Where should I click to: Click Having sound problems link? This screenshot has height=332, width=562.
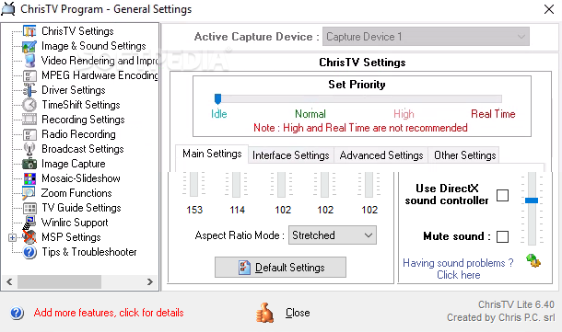[x=459, y=269]
